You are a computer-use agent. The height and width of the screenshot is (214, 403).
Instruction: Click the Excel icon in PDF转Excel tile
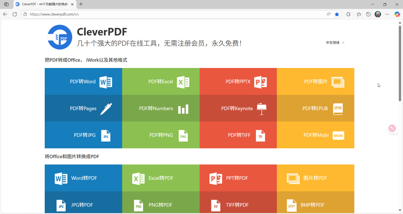pyautogui.click(x=183, y=82)
